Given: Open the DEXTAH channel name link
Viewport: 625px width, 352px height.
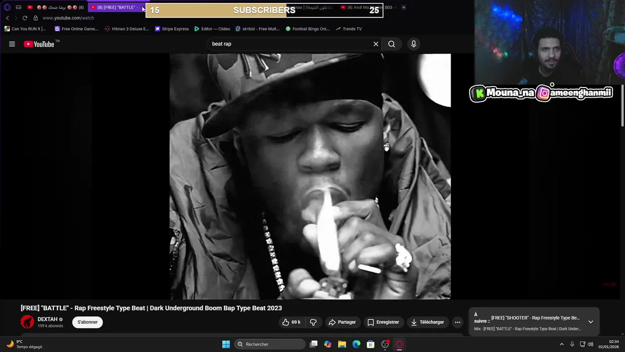Looking at the screenshot, I should [x=47, y=319].
